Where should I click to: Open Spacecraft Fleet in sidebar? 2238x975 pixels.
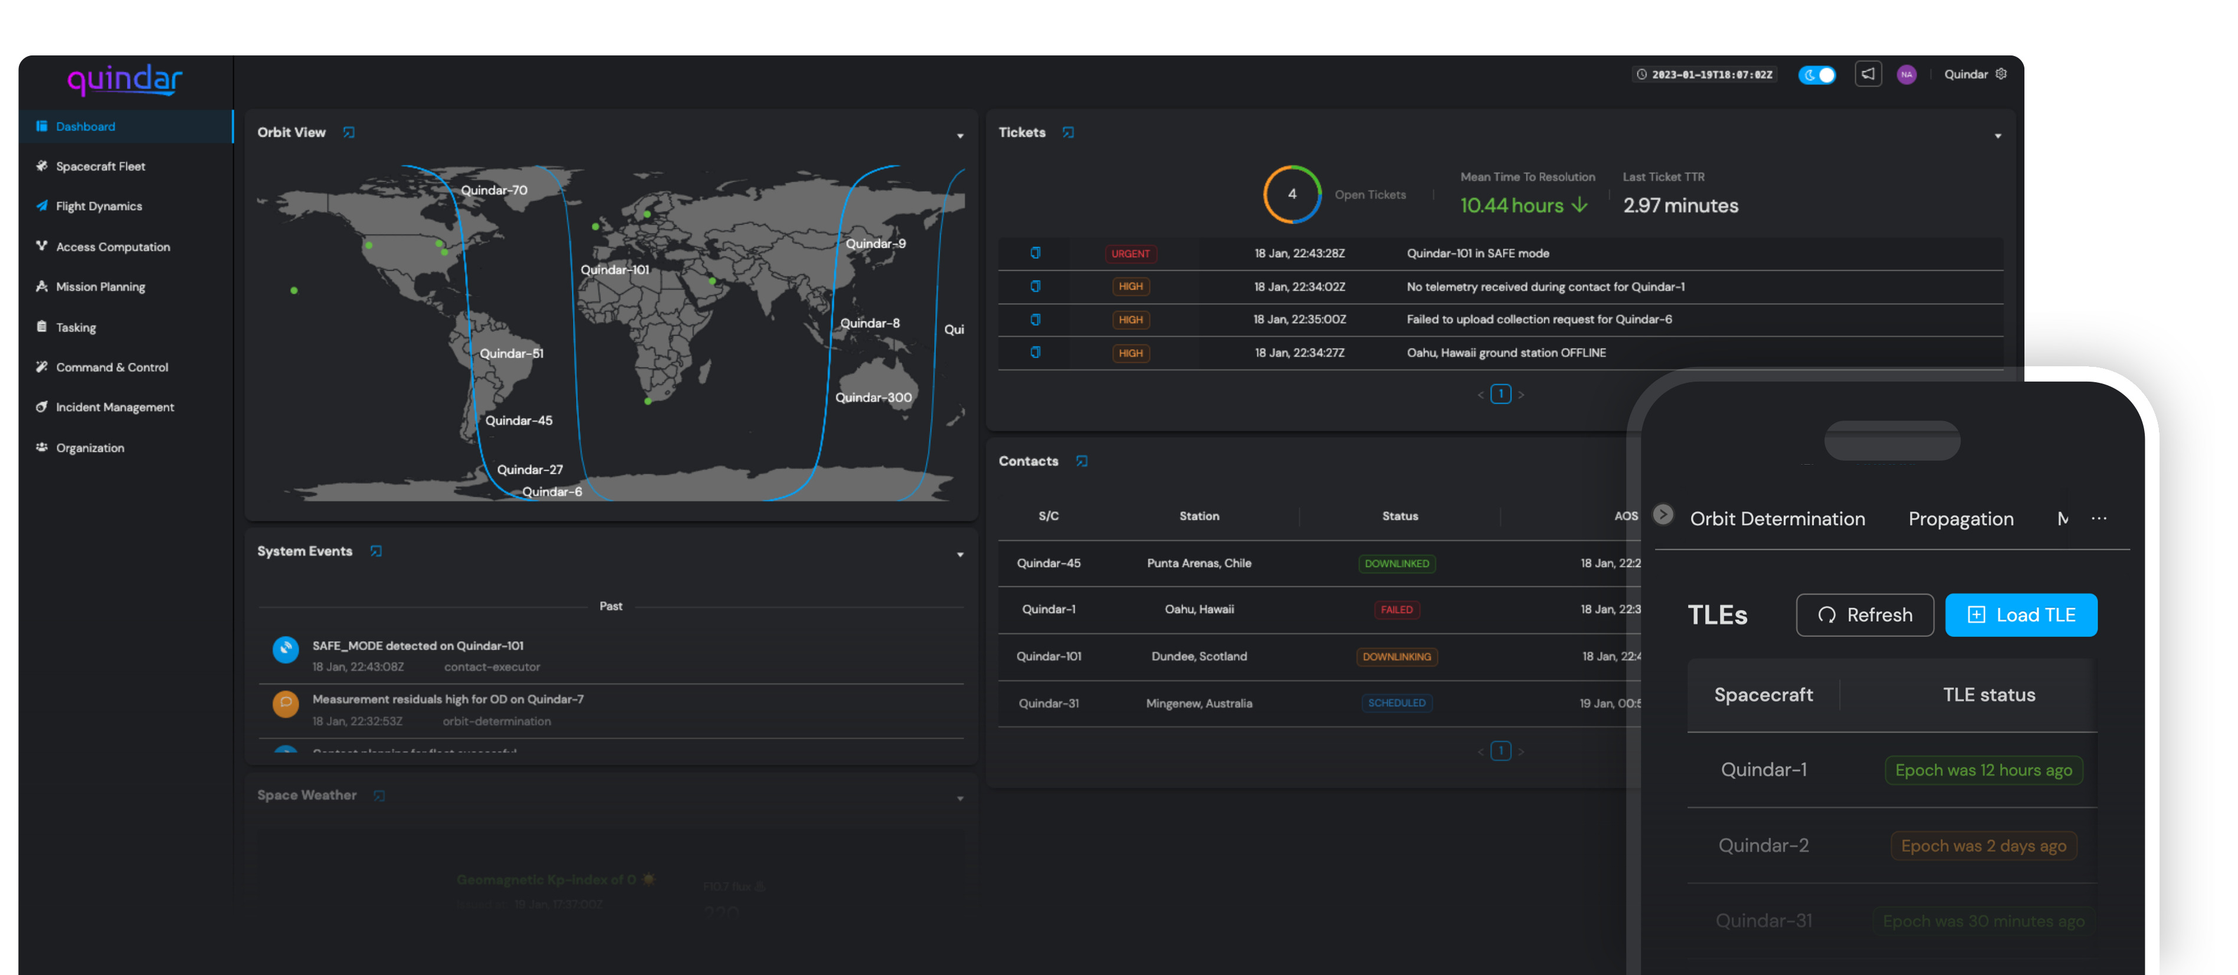point(100,167)
